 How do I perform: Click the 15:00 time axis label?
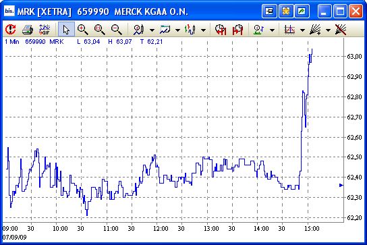point(312,228)
